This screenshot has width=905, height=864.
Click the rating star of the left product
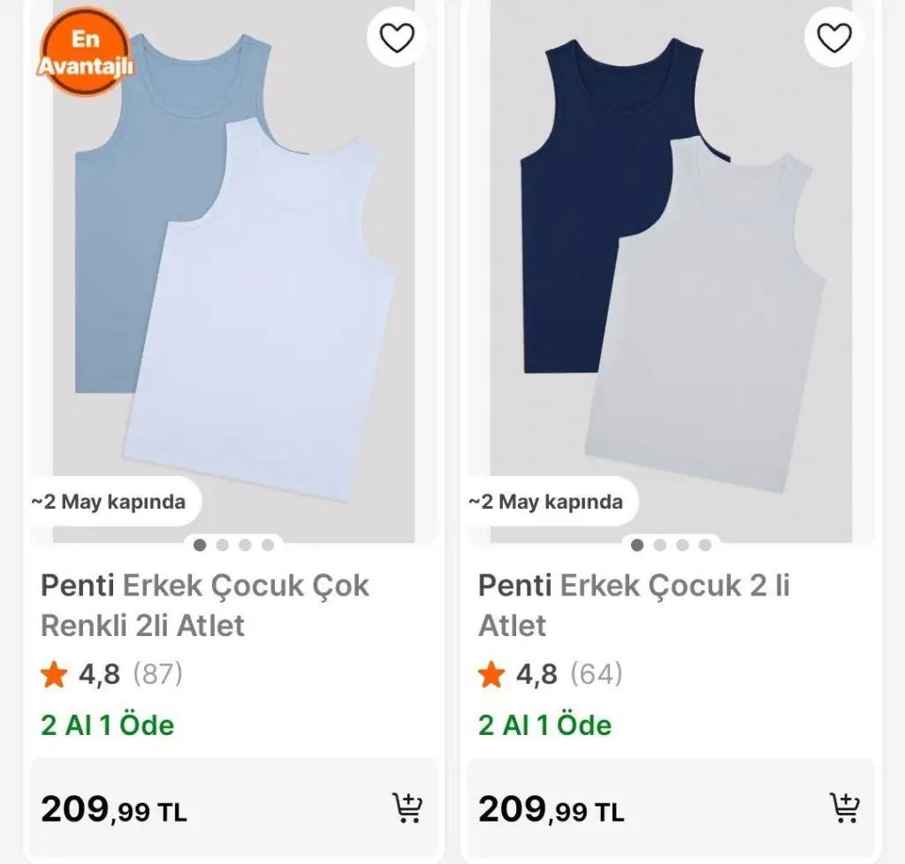[x=54, y=676]
